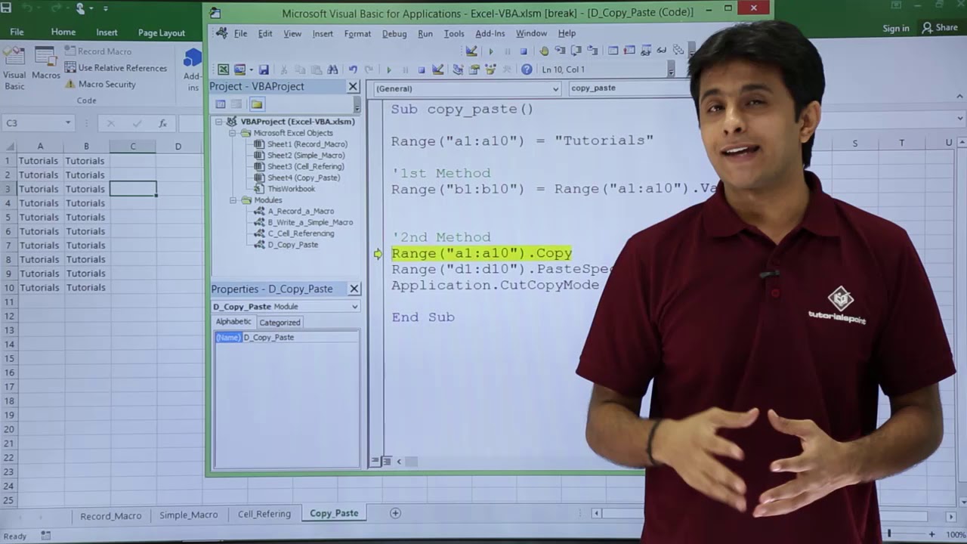The height and width of the screenshot is (544, 967).
Task: Click the Insert UserForm icon
Action: [239, 70]
